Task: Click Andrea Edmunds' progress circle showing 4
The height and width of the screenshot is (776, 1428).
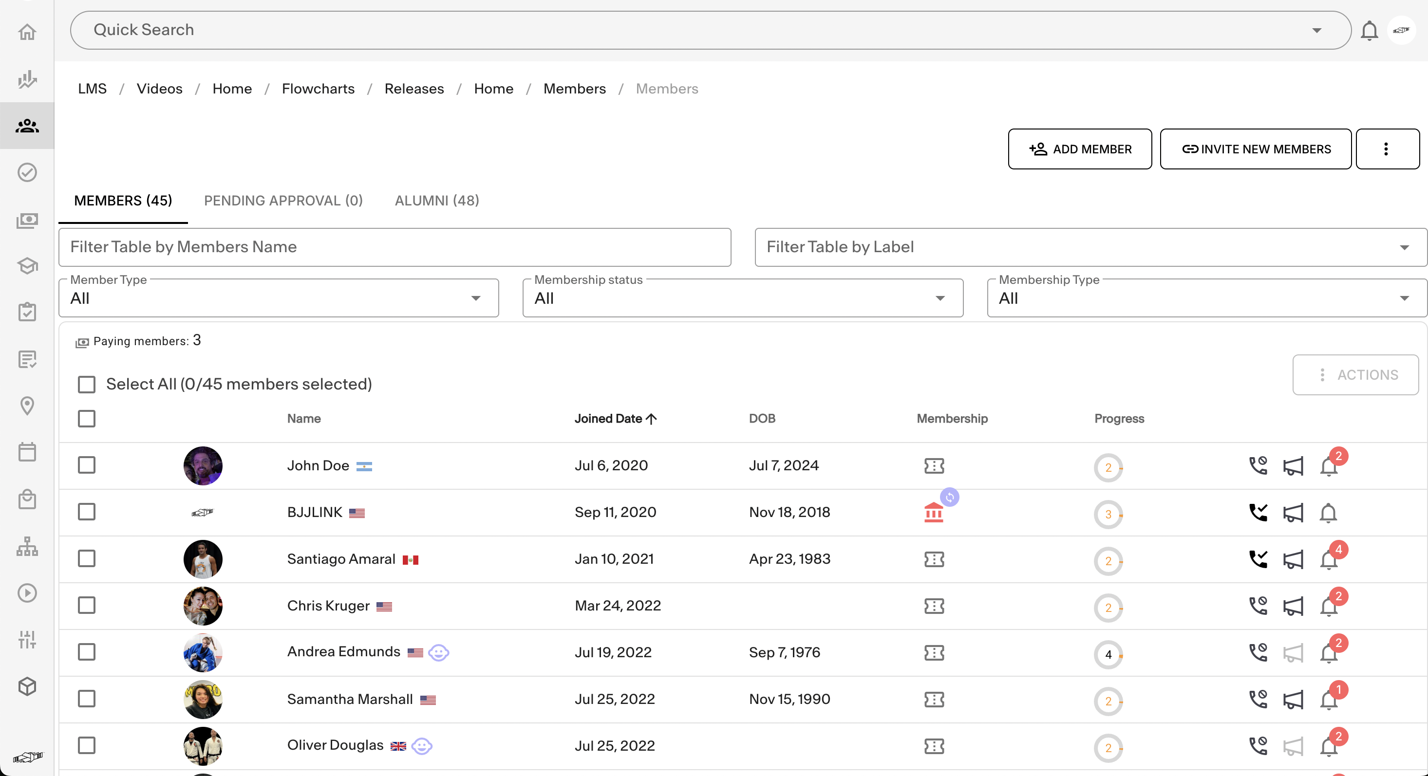Action: coord(1108,655)
